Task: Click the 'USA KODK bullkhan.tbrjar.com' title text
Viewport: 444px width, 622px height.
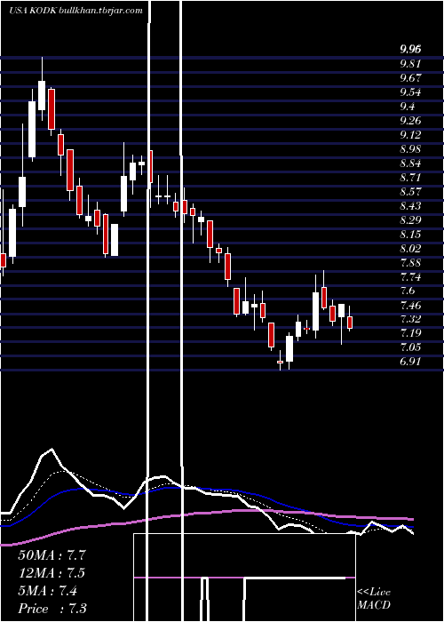Action: coord(75,11)
